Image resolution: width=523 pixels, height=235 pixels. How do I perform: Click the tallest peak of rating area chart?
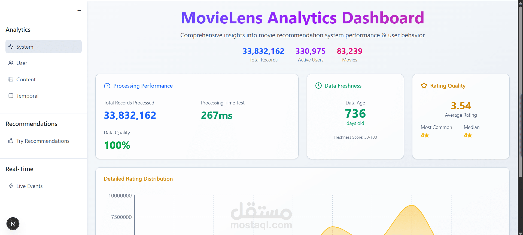pos(412,205)
